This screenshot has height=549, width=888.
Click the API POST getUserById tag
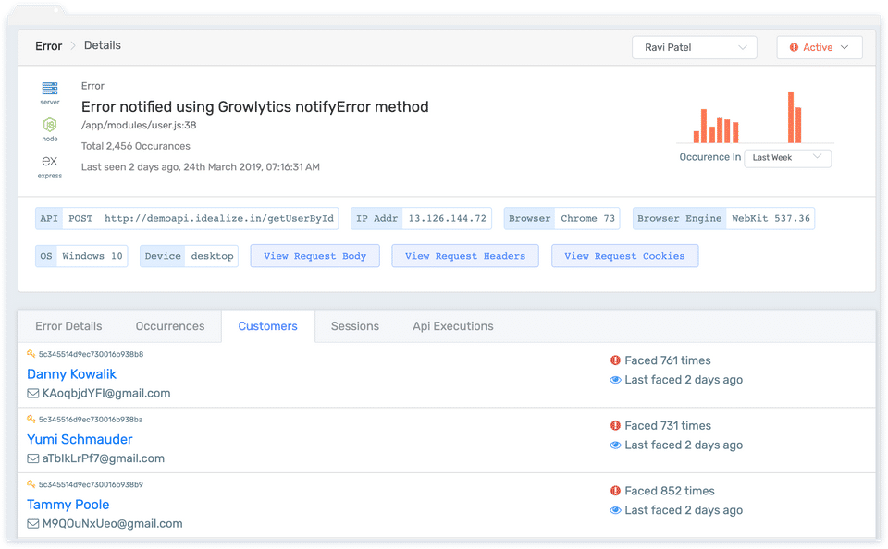tap(187, 218)
